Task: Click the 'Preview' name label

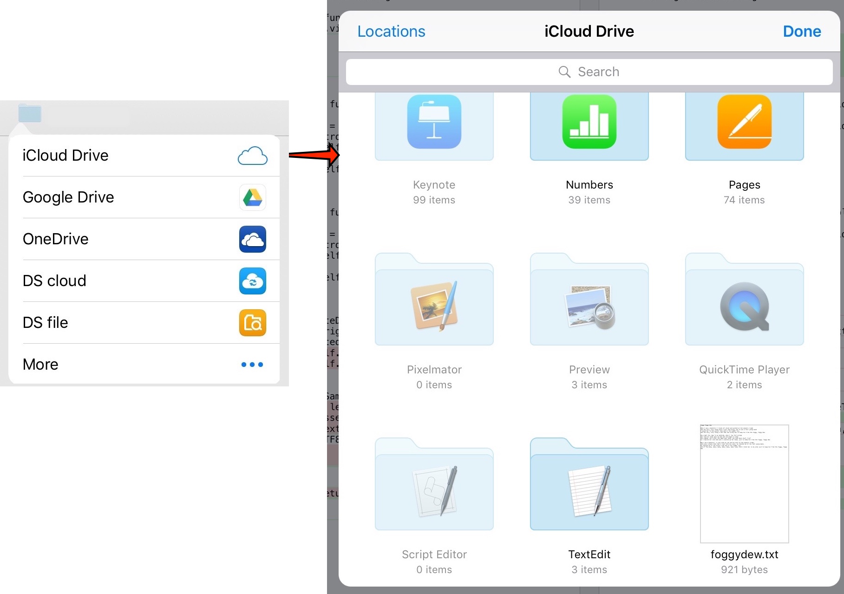Action: 589,370
